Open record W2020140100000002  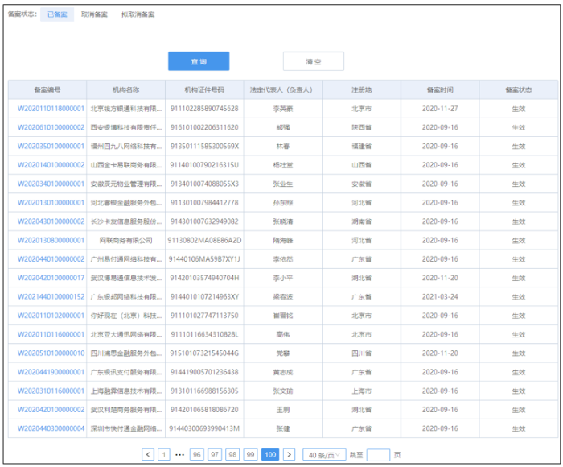[x=51, y=165]
